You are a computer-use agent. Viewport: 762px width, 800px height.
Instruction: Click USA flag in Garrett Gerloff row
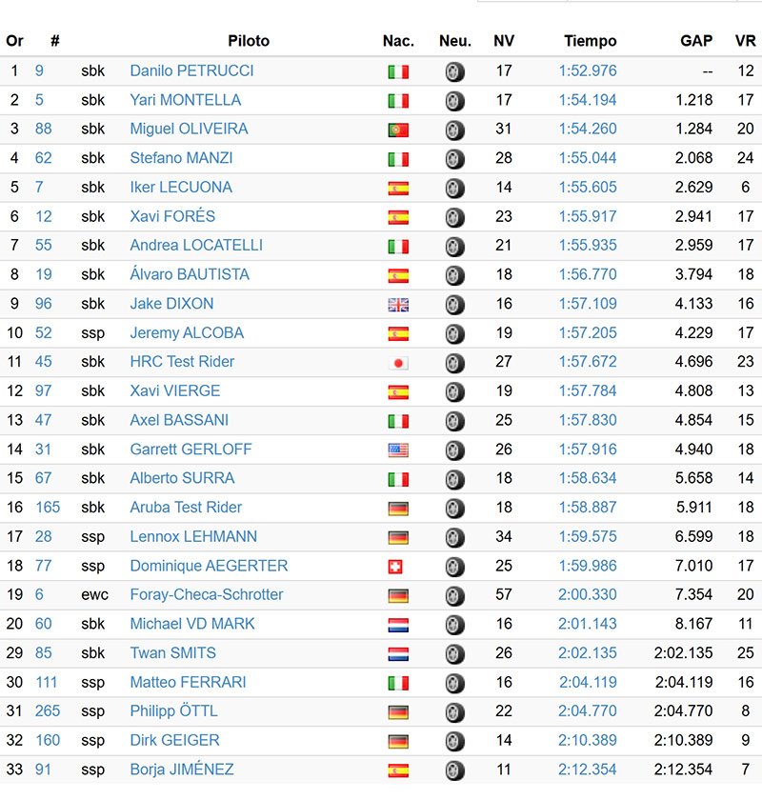(x=398, y=450)
